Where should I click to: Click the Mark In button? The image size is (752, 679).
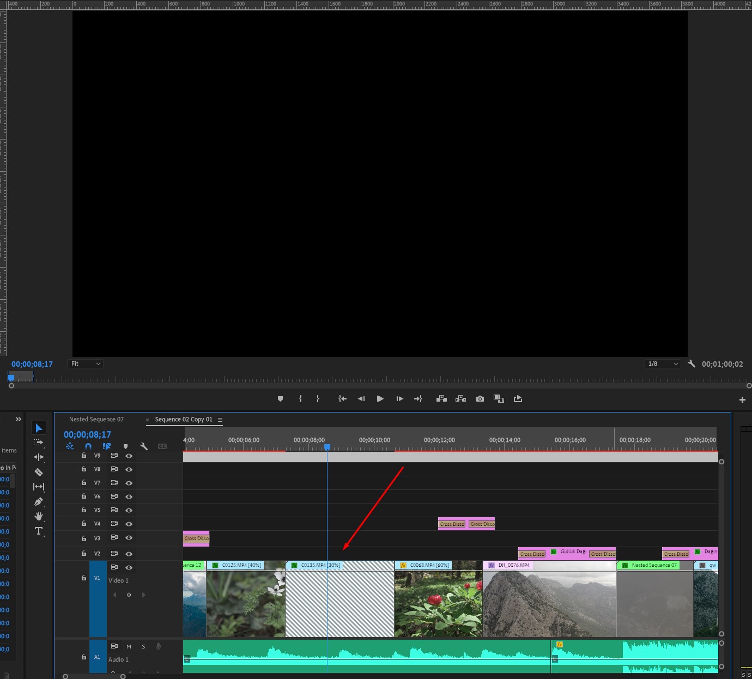coord(300,398)
